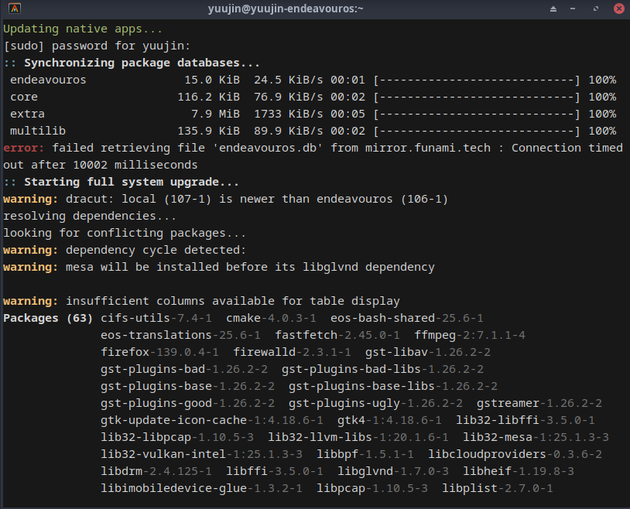630x509 pixels.
Task: Click 'looking for conflicting packages...' line
Action: (125, 233)
